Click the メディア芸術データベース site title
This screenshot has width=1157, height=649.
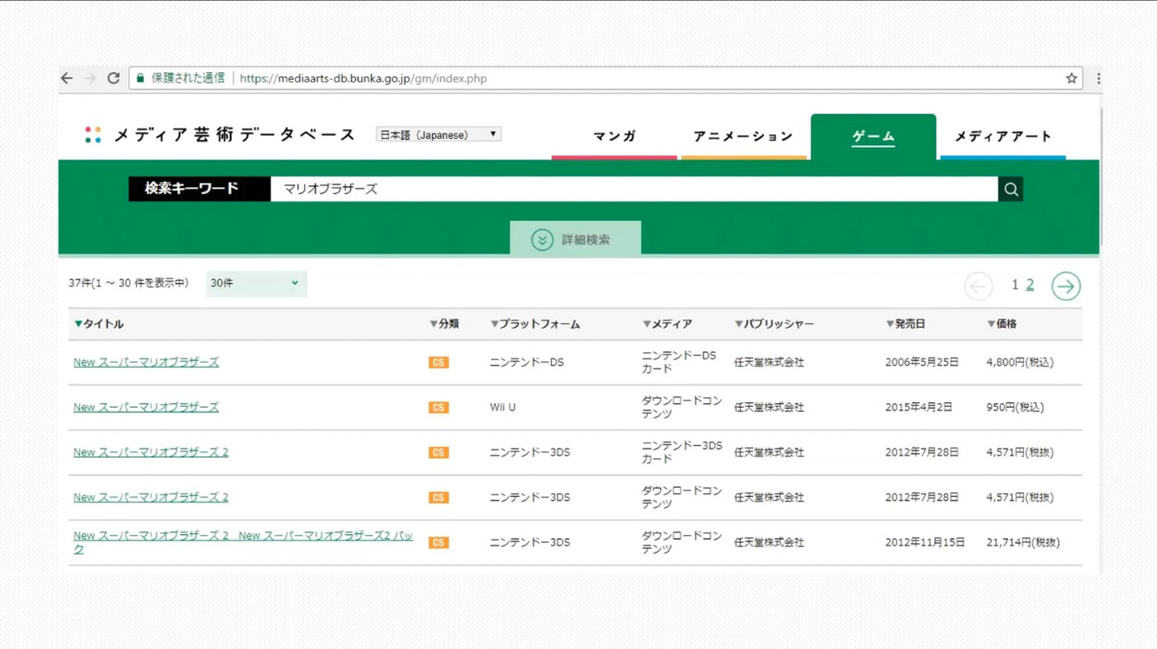tap(234, 135)
